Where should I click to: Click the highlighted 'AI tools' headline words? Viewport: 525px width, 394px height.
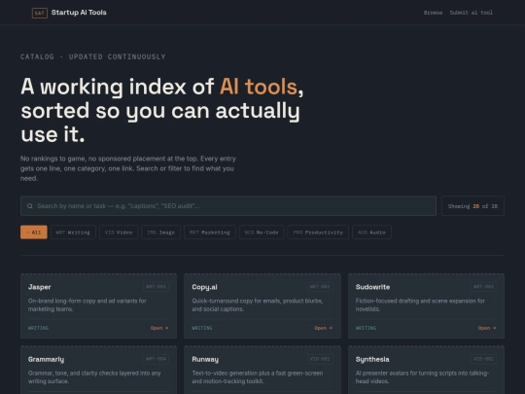point(259,87)
